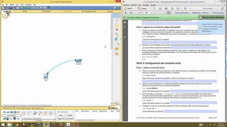Select the red X Delete tool
This screenshot has width=227, height=127.
click(117, 30)
